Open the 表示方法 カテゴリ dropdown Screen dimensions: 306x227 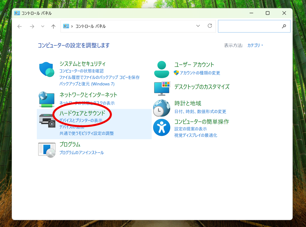click(255, 45)
